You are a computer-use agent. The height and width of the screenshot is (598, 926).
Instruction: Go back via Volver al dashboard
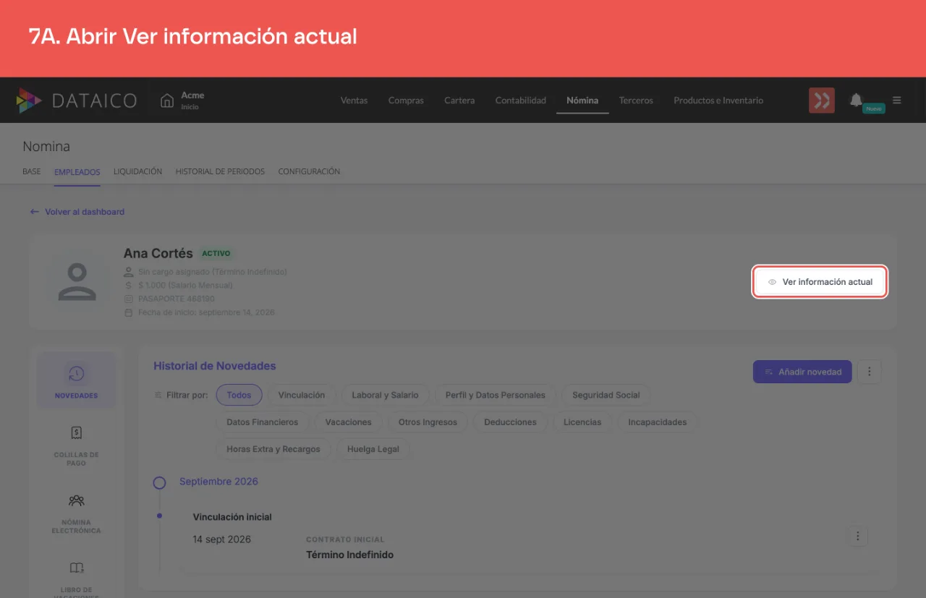tap(77, 212)
